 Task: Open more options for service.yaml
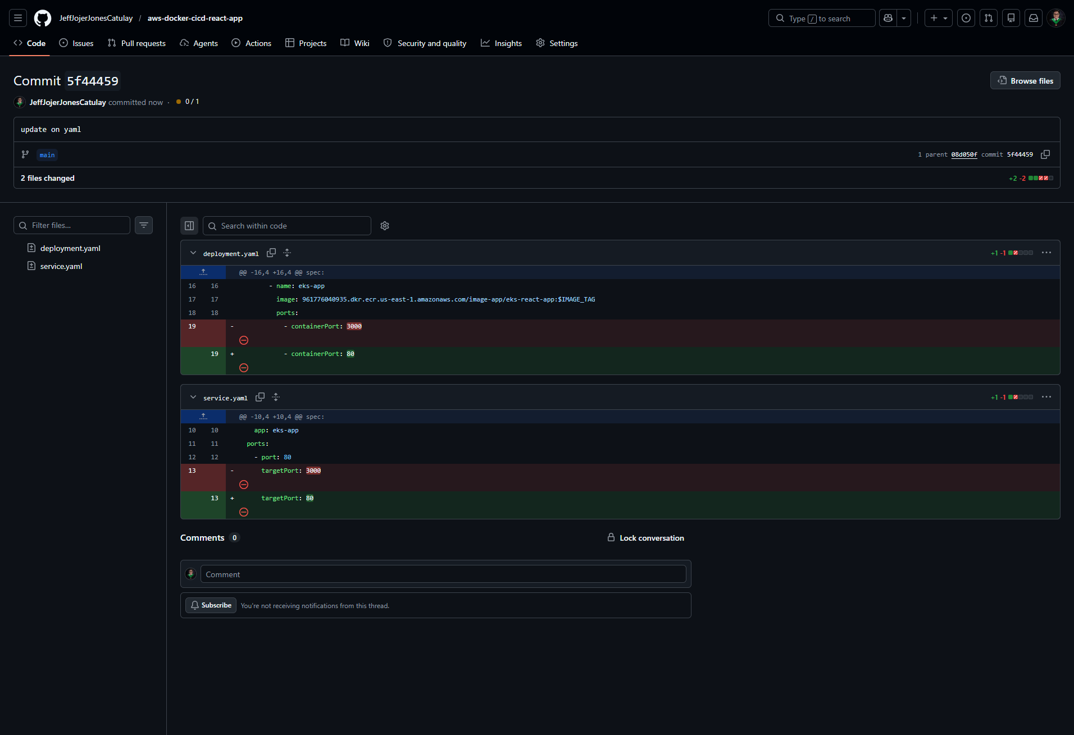pos(1046,397)
